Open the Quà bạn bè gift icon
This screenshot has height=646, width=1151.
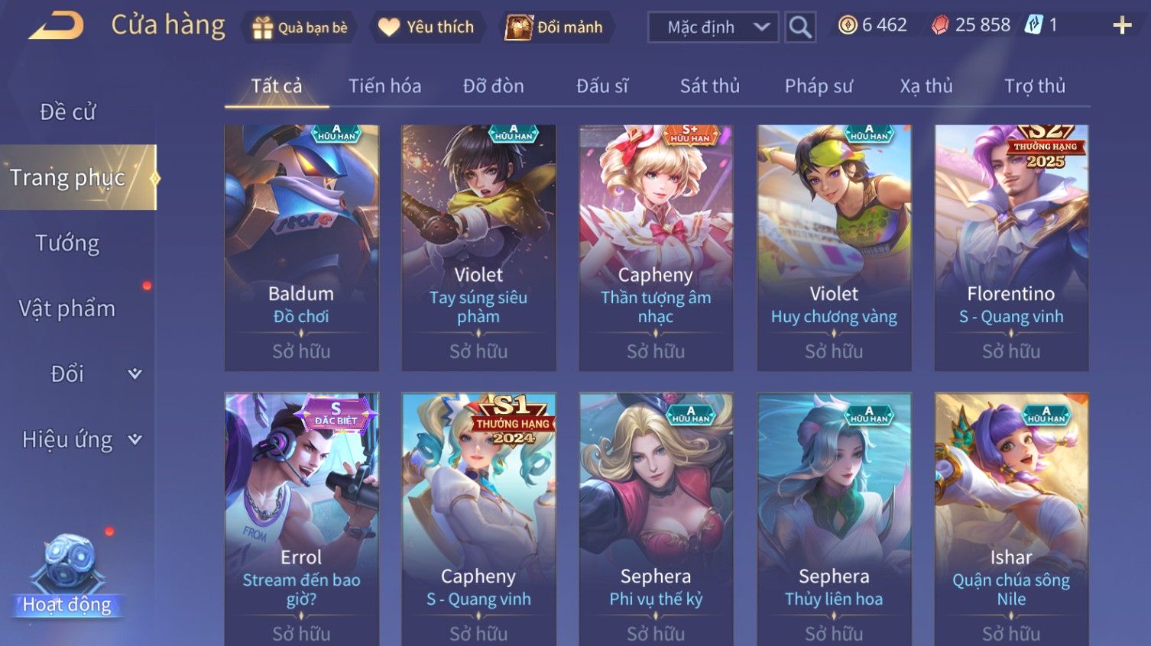tap(262, 27)
